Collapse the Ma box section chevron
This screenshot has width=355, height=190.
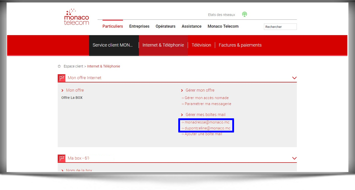[x=294, y=158]
